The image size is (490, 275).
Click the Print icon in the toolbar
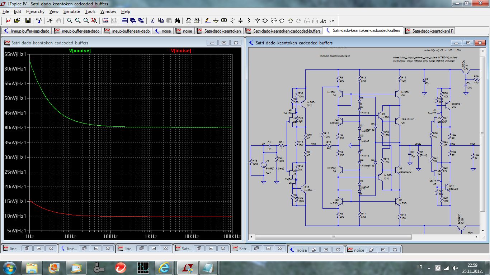(188, 20)
